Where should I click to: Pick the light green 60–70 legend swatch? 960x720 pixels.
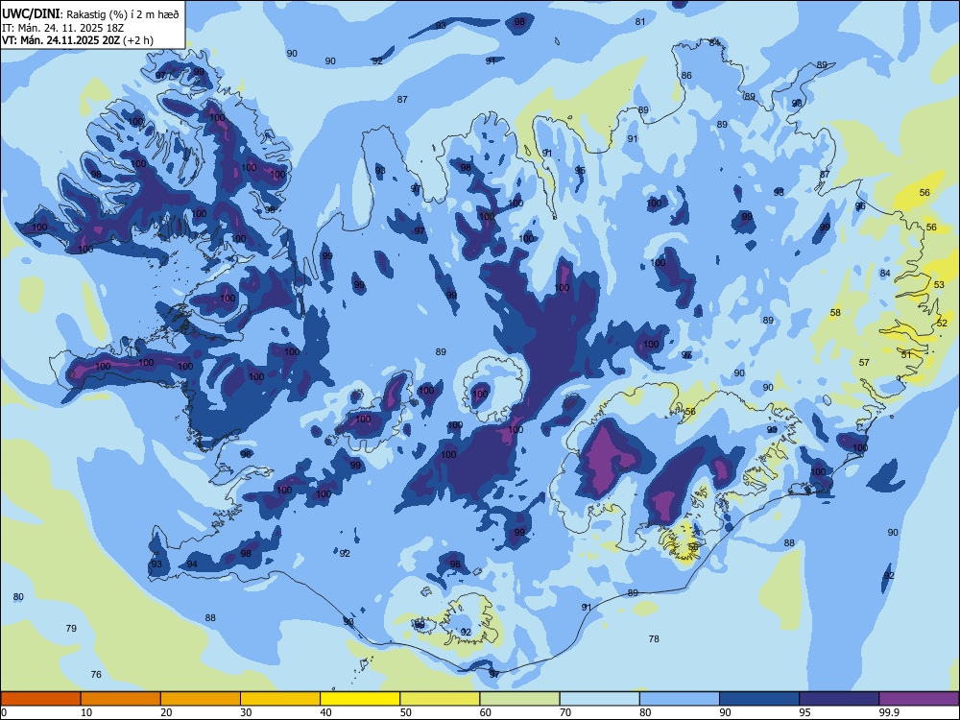pos(519,699)
